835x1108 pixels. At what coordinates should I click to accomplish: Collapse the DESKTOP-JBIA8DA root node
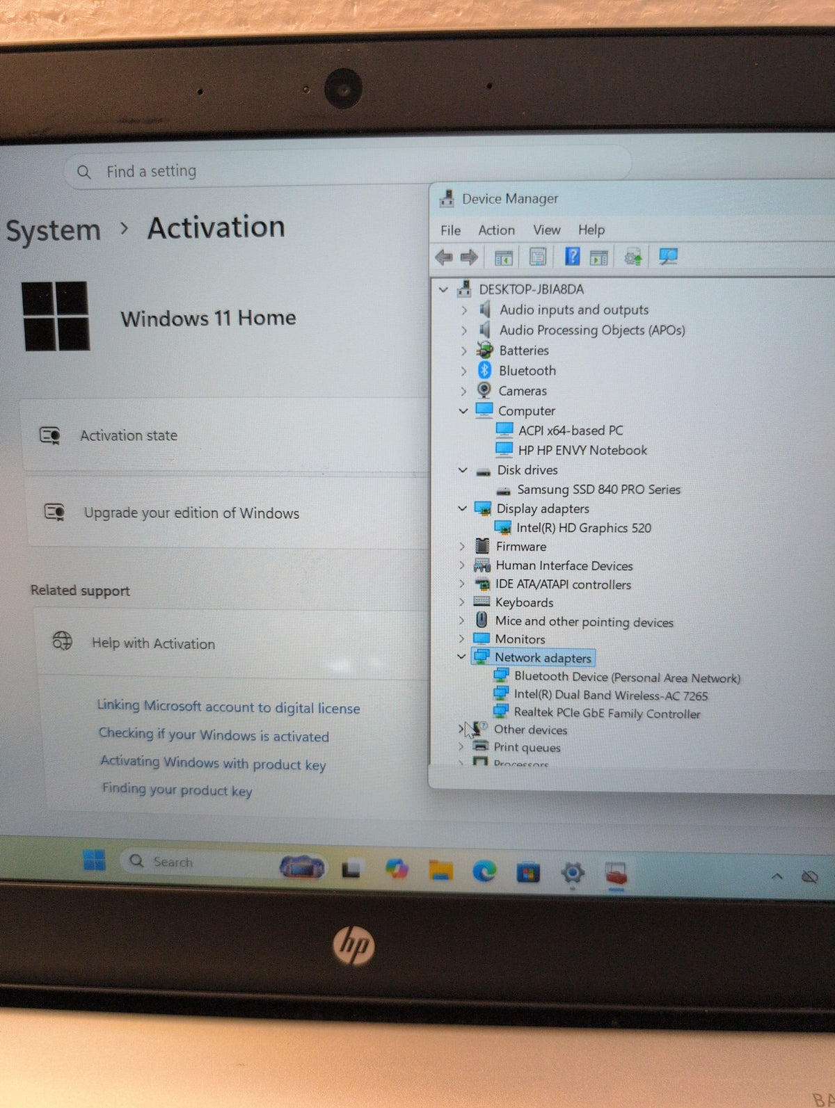pos(443,289)
